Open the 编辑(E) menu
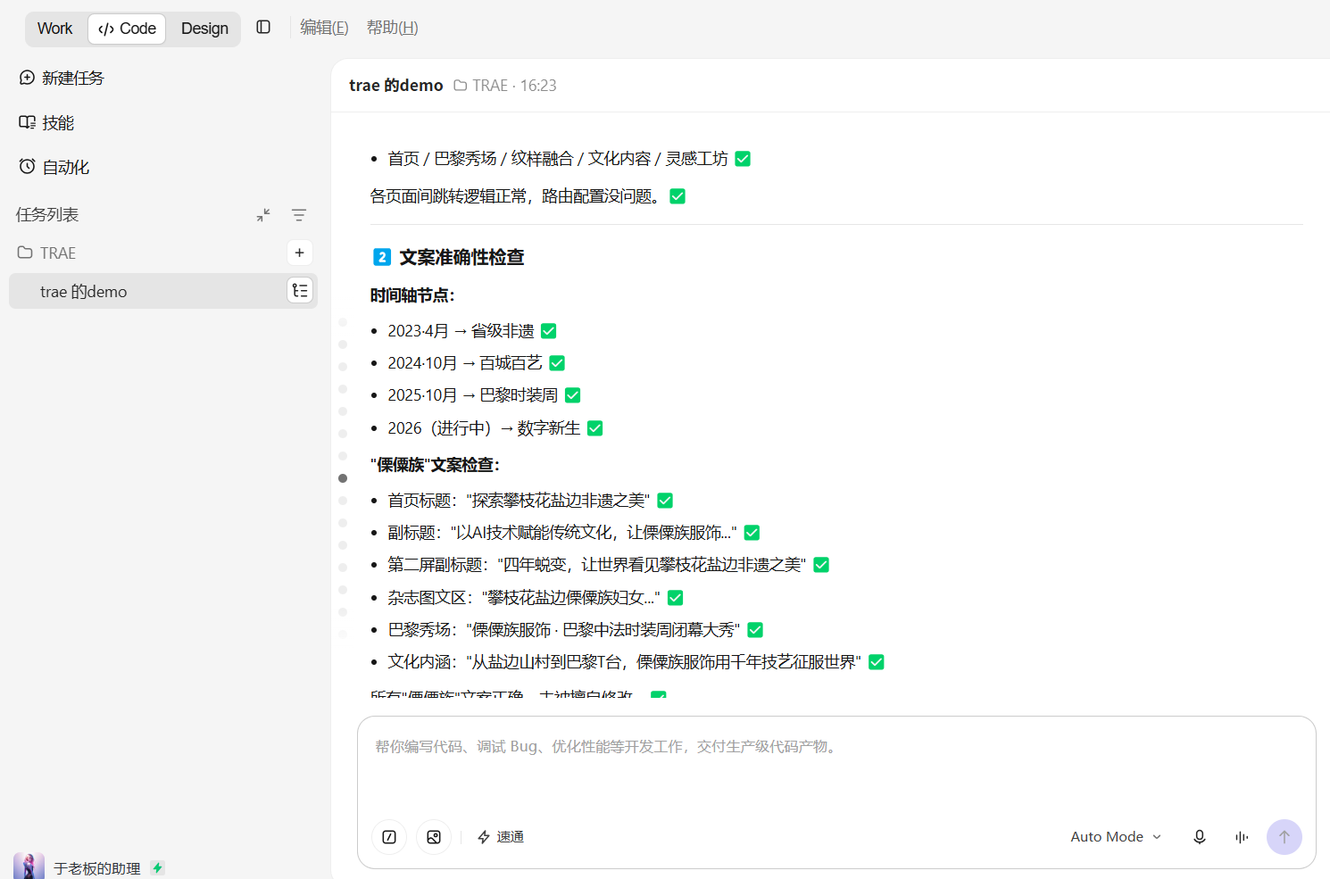The width and height of the screenshot is (1330, 879). tap(324, 28)
